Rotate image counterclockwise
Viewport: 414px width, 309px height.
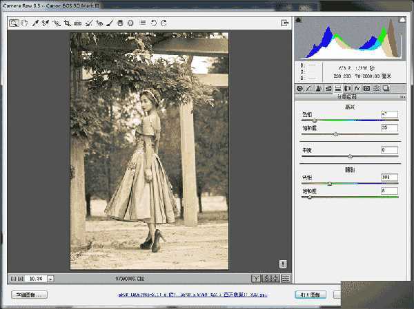pyautogui.click(x=154, y=23)
